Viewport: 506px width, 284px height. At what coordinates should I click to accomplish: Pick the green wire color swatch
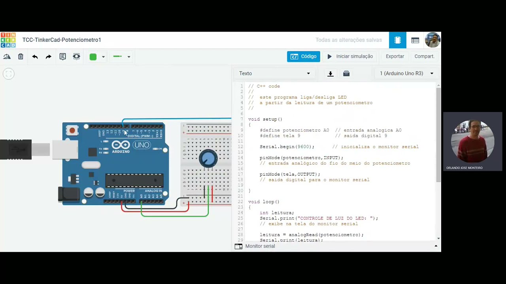point(93,57)
